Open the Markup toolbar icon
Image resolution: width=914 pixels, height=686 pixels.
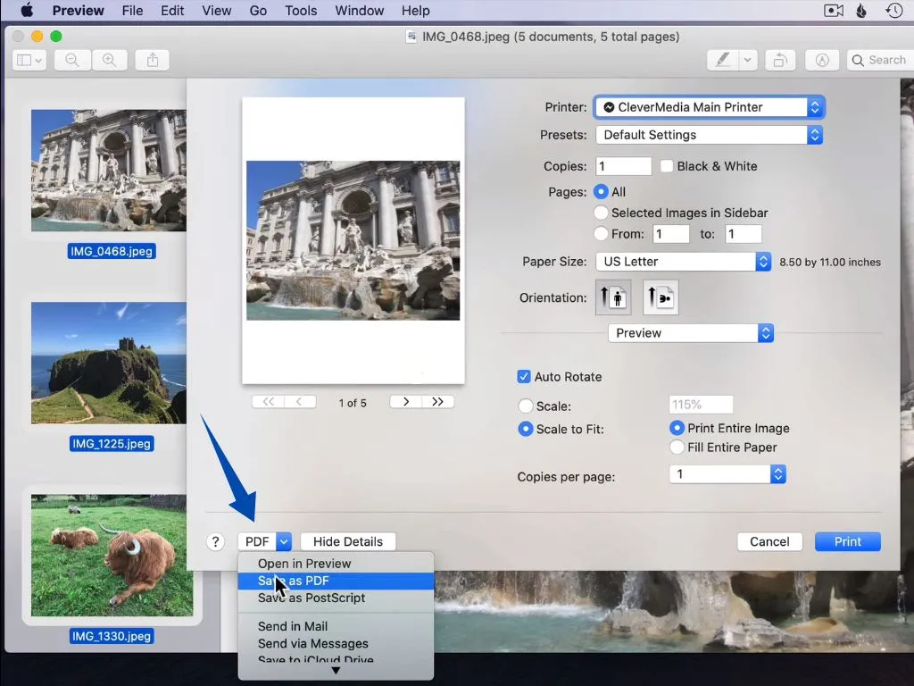pyautogui.click(x=821, y=60)
